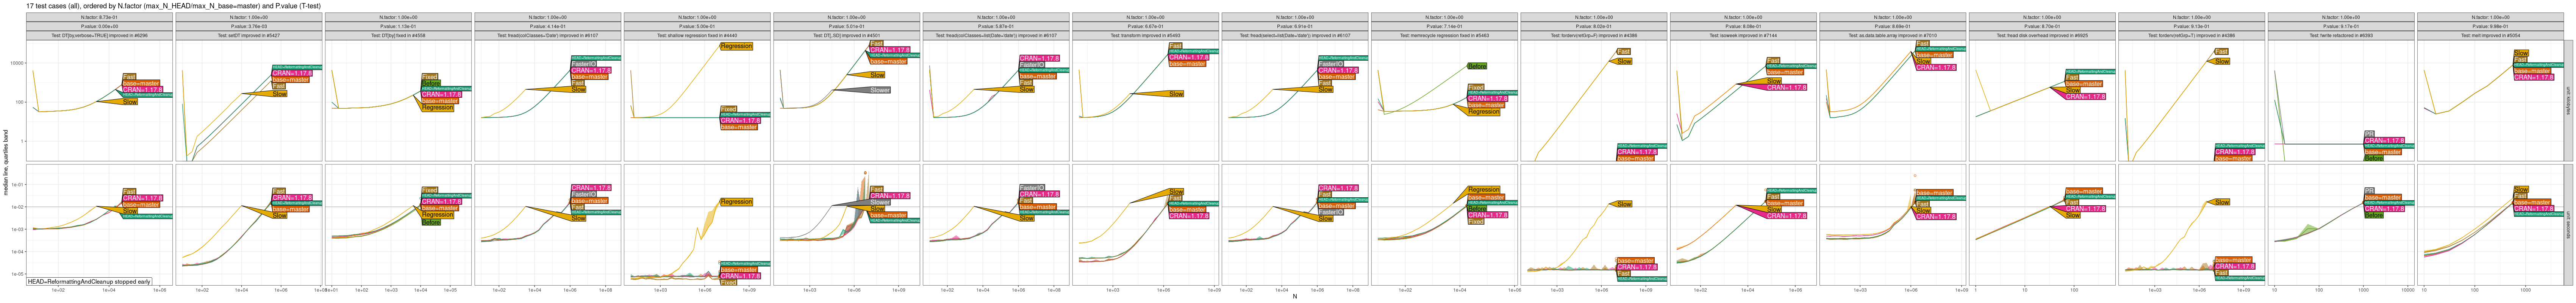The image size is (2576, 303).
Task: Click the Slow label in transform kilobytes plot
Action: (x=1176, y=94)
